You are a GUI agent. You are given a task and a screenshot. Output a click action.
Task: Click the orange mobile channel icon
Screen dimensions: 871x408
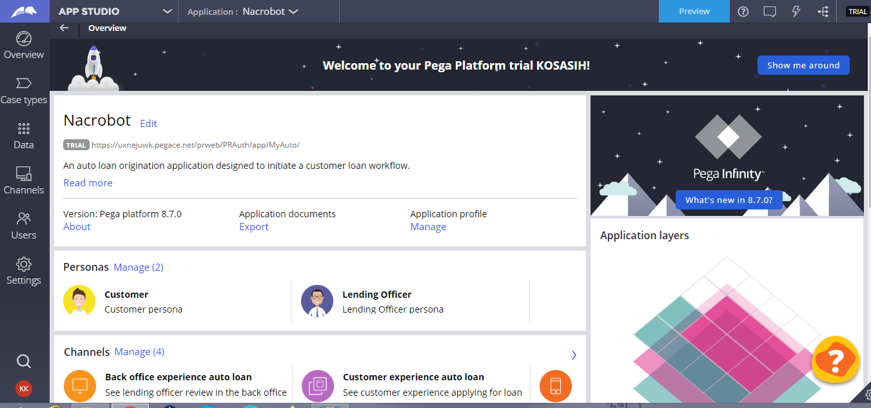(556, 385)
